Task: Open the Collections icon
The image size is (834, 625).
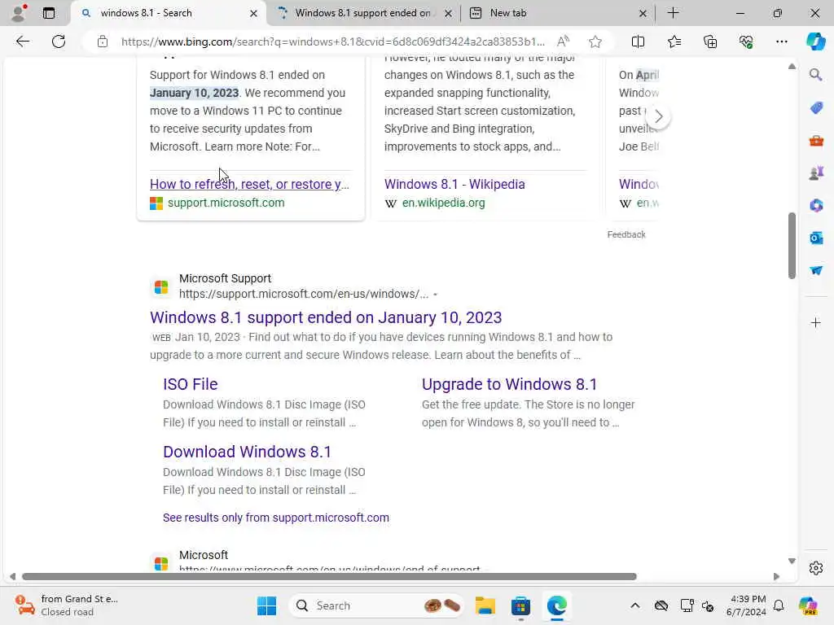Action: pos(710,42)
